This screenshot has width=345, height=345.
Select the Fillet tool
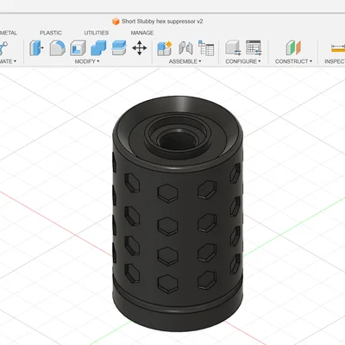57,47
